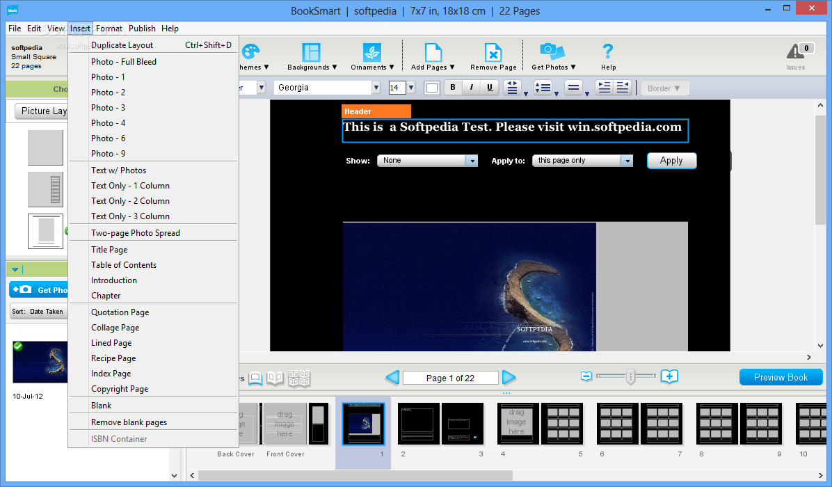
Task: Select Remove blank pages
Action: pos(153,422)
